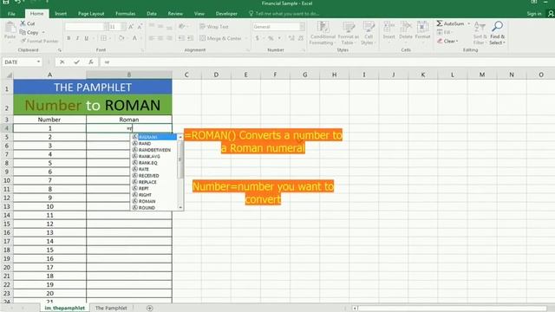Viewport: 555px width, 312px height.
Task: Open Sort & Filter menu
Action: click(479, 33)
